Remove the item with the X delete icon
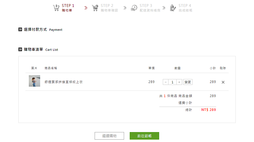This screenshot has height=142, width=254. (223, 82)
